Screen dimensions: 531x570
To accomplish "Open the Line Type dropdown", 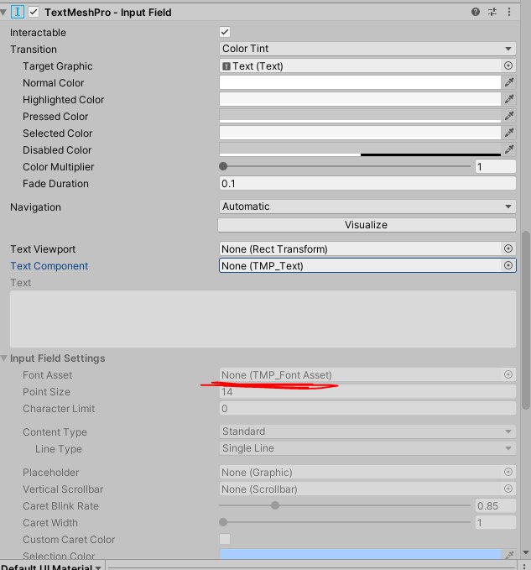I will point(367,448).
